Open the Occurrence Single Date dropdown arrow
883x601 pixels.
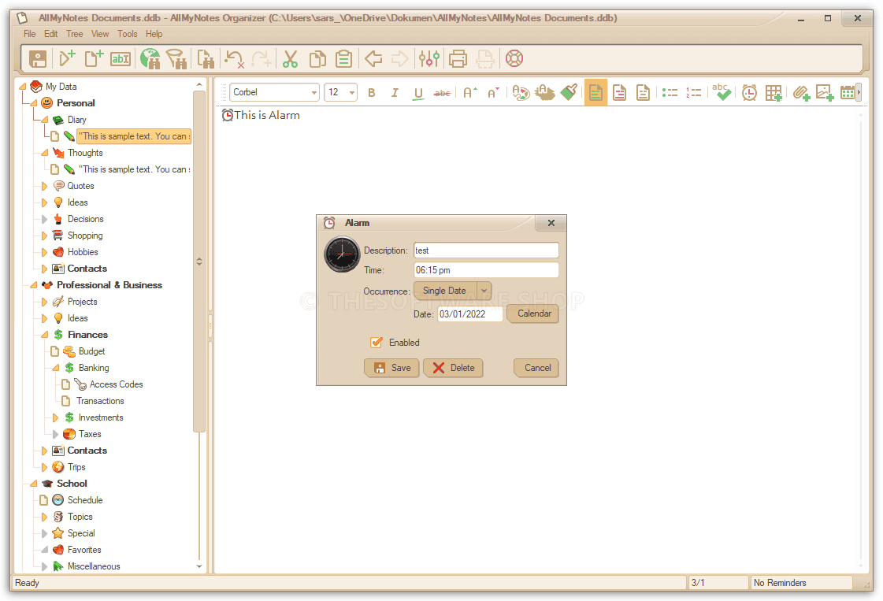coord(484,291)
